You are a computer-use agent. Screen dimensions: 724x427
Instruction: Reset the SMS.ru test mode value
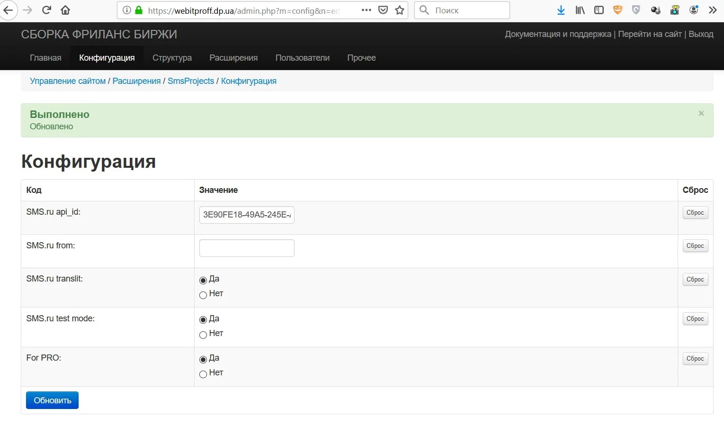[695, 318]
